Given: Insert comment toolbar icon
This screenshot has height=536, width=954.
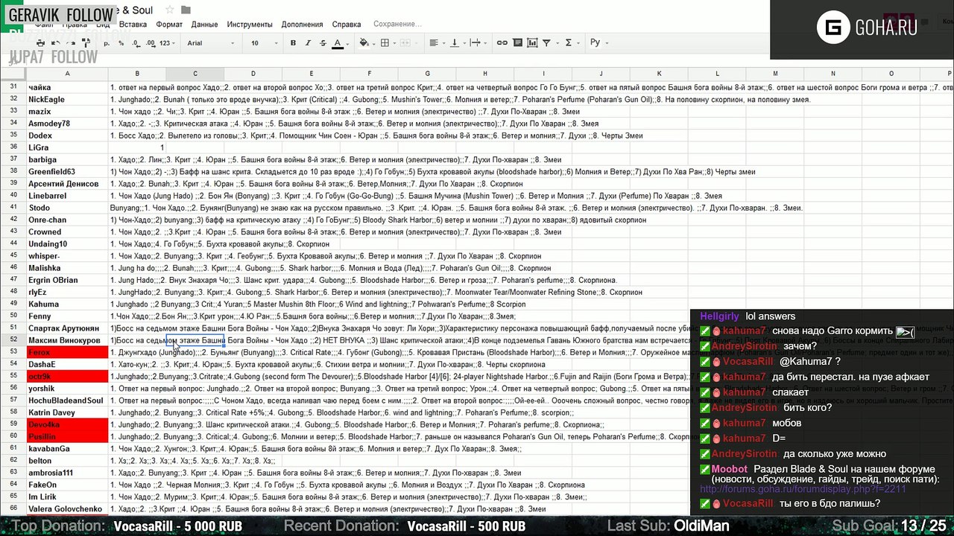Looking at the screenshot, I should pyautogui.click(x=517, y=43).
